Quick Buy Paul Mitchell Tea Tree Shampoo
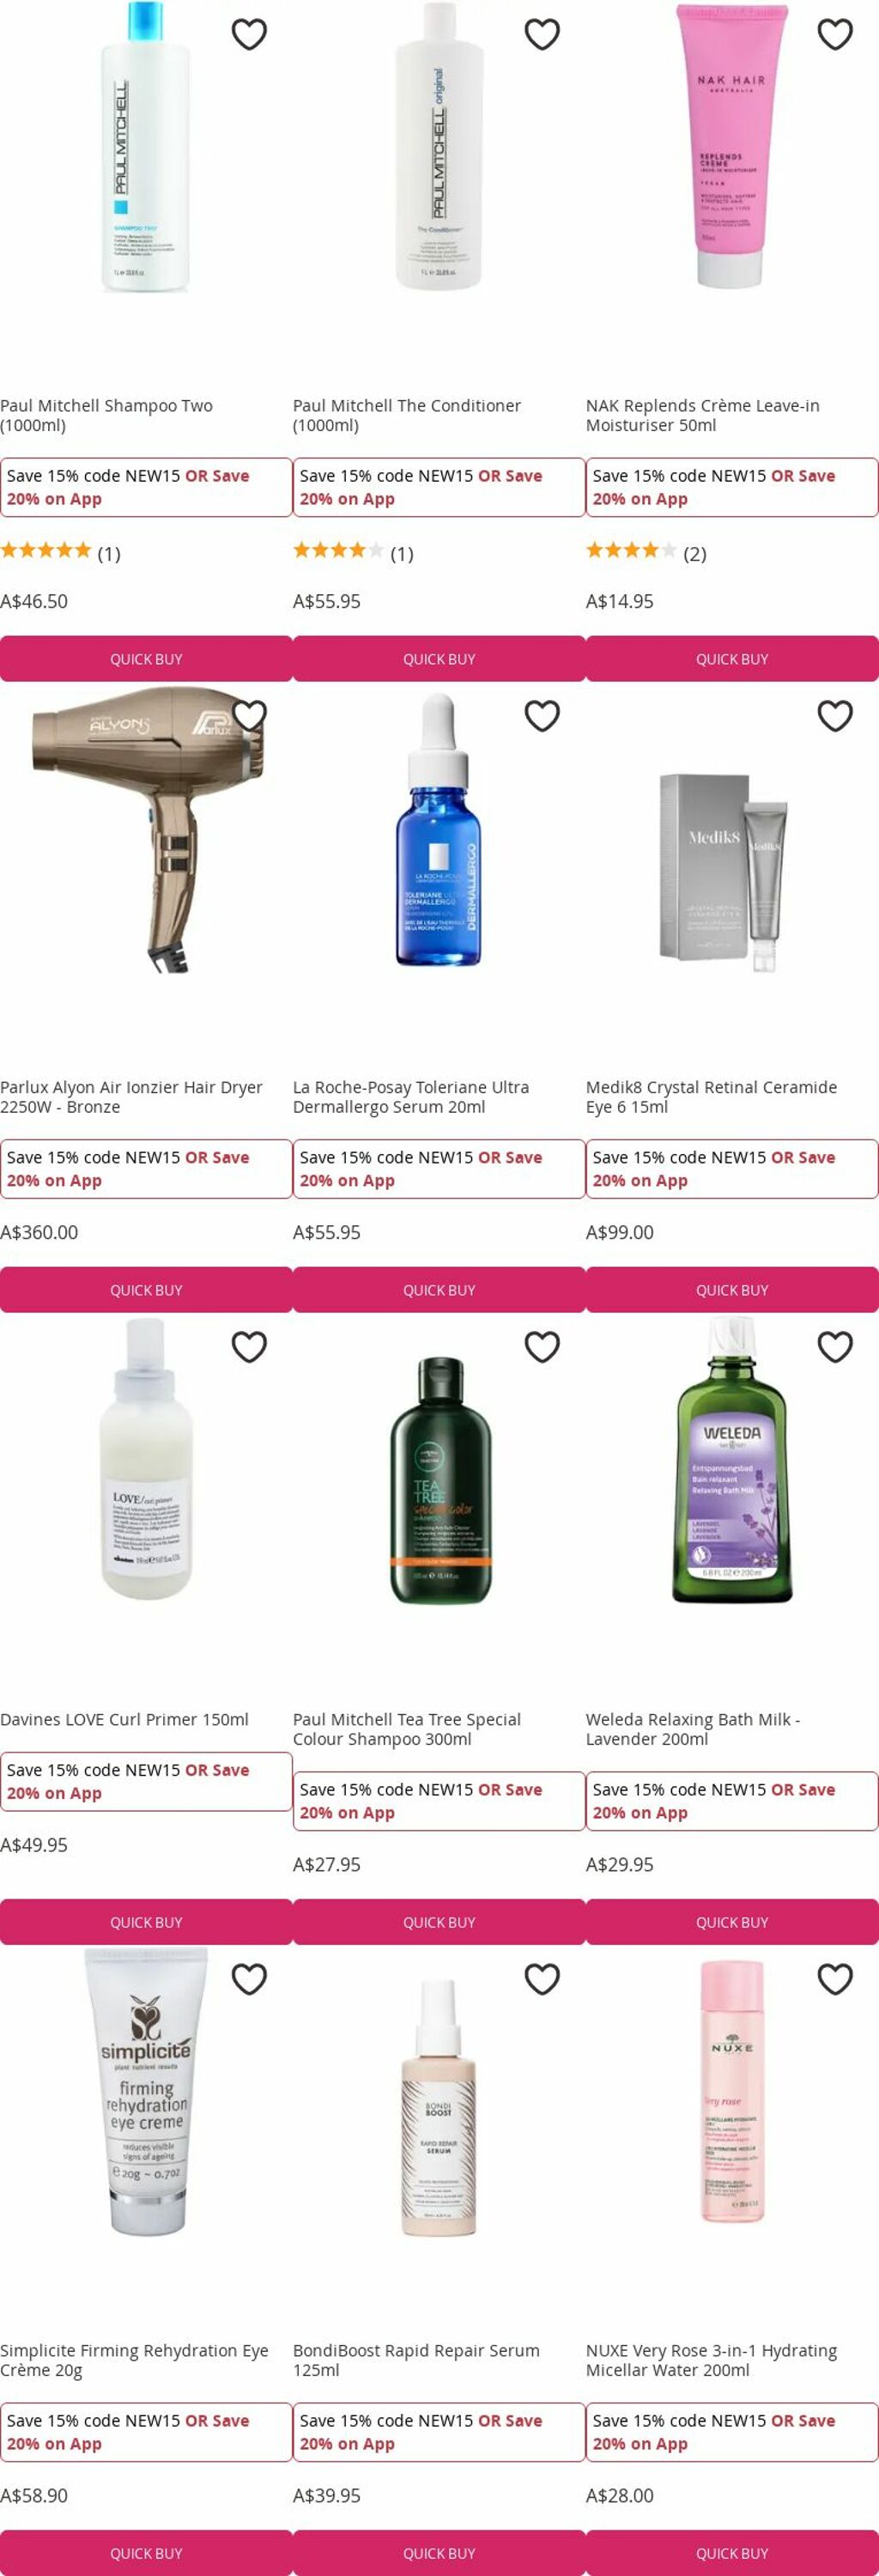Screen dimensions: 879x2576 tap(439, 1922)
